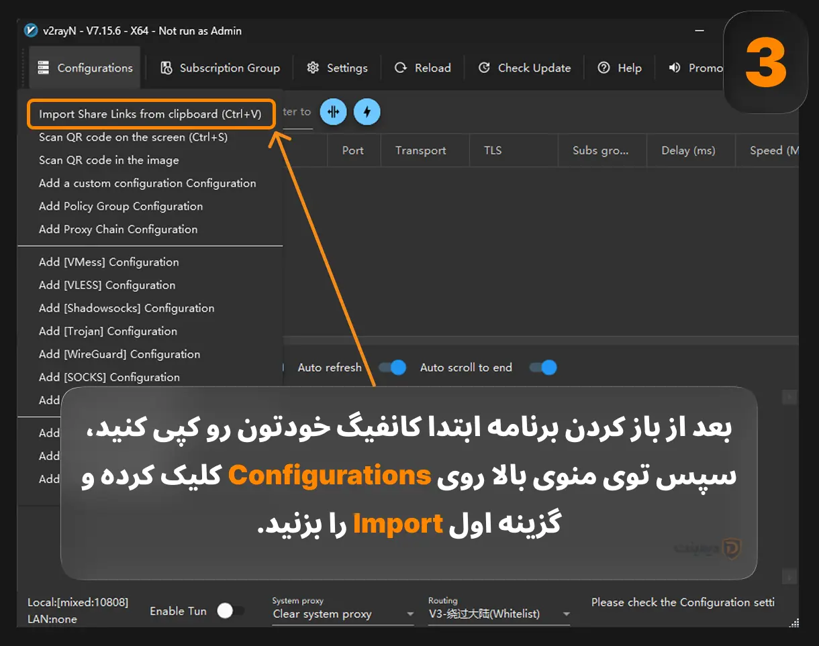
Task: Open the Routing dropdown
Action: [x=499, y=614]
